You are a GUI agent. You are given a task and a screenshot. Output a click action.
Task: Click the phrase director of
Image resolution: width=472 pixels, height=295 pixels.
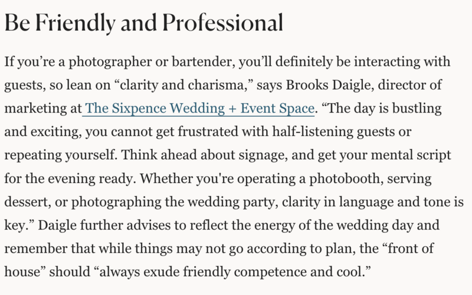[409, 85]
